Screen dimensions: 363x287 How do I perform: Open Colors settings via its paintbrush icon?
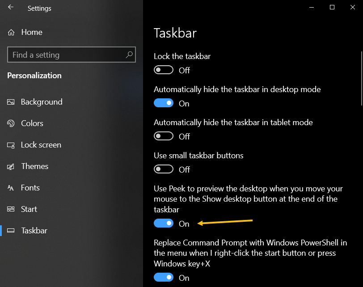click(11, 123)
